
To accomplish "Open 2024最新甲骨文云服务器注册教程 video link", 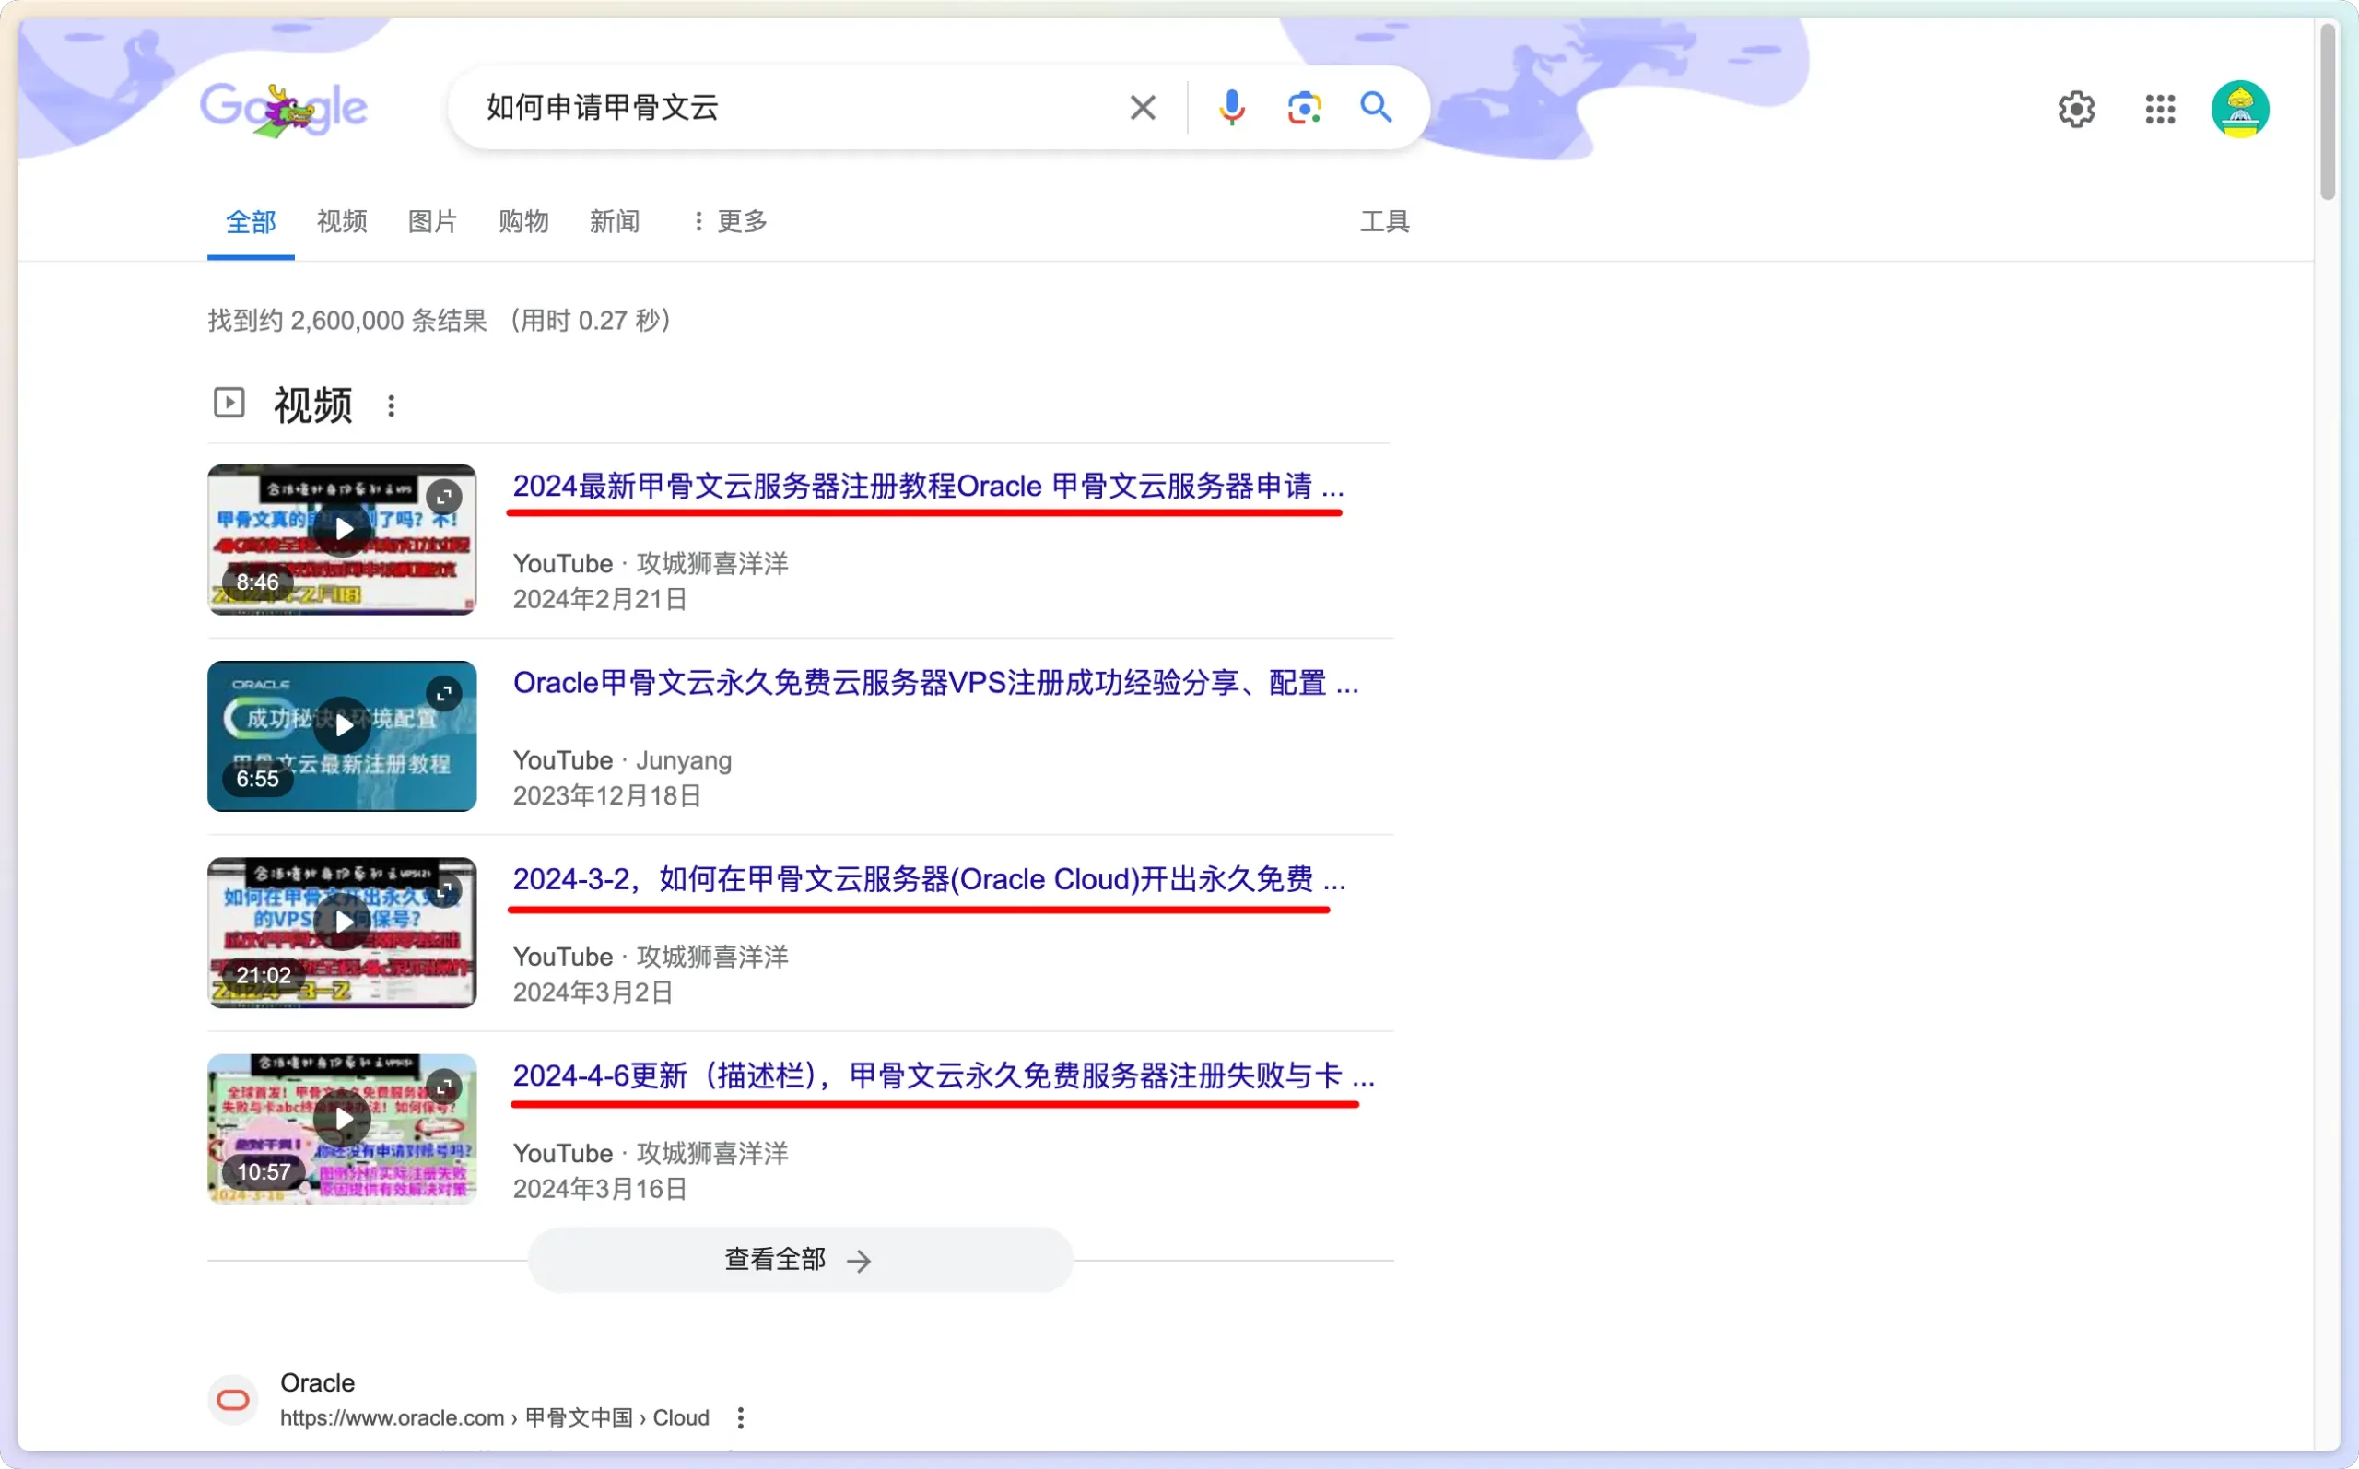I will click(928, 486).
